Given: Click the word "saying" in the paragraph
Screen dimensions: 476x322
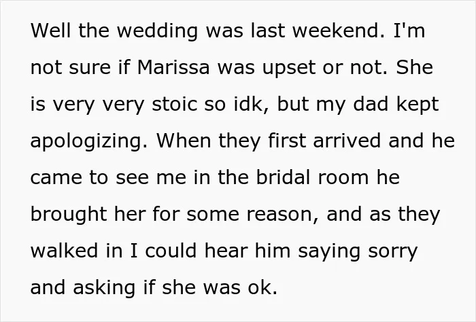Looking at the screenshot, I should click(x=329, y=252).
